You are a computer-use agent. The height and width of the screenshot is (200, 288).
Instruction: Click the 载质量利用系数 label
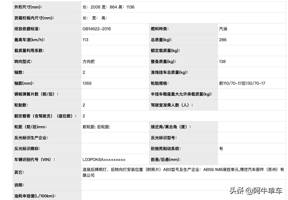29,51
